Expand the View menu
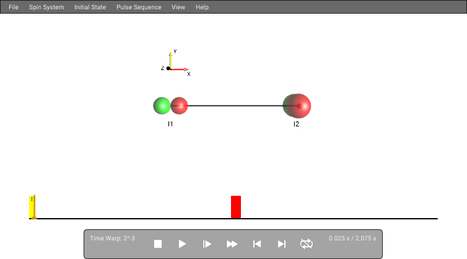Screen dimensions: 467x259 [178, 7]
